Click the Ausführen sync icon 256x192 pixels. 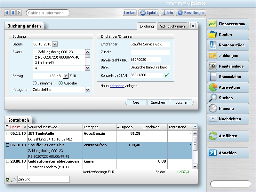point(213,136)
